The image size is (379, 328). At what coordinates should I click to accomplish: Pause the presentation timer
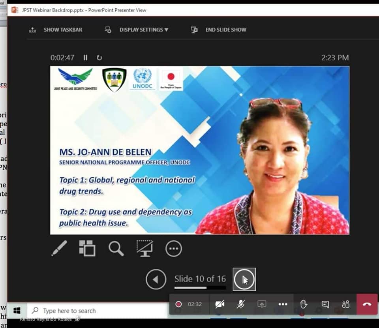tap(85, 58)
